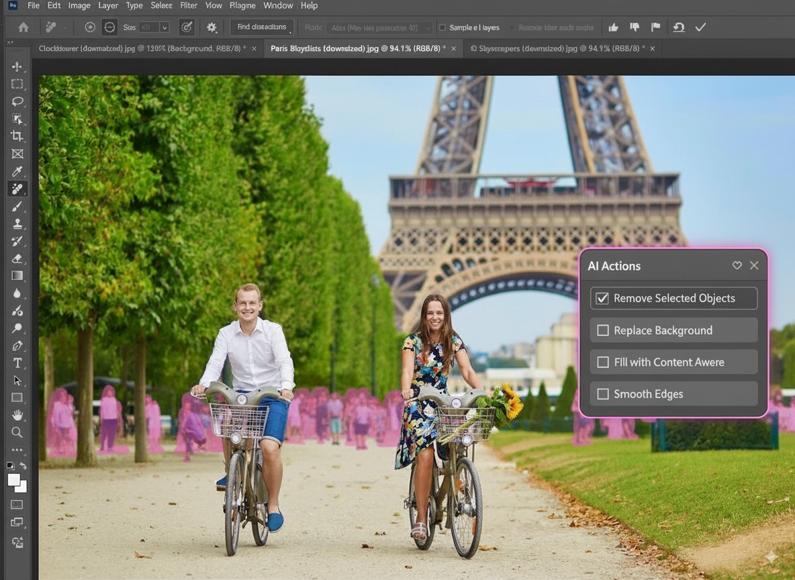Screen dimensions: 795x580
Task: Select the Horizontal Type tool
Action: [x=17, y=363]
